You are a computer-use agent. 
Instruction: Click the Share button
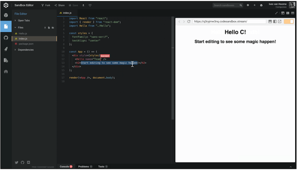60,5
